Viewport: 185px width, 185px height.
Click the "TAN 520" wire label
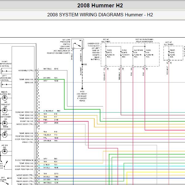(50, 162)
